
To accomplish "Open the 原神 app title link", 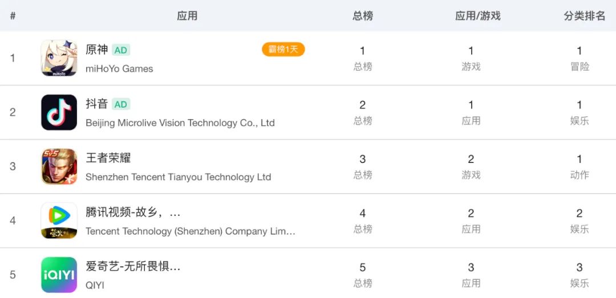I will coord(97,50).
